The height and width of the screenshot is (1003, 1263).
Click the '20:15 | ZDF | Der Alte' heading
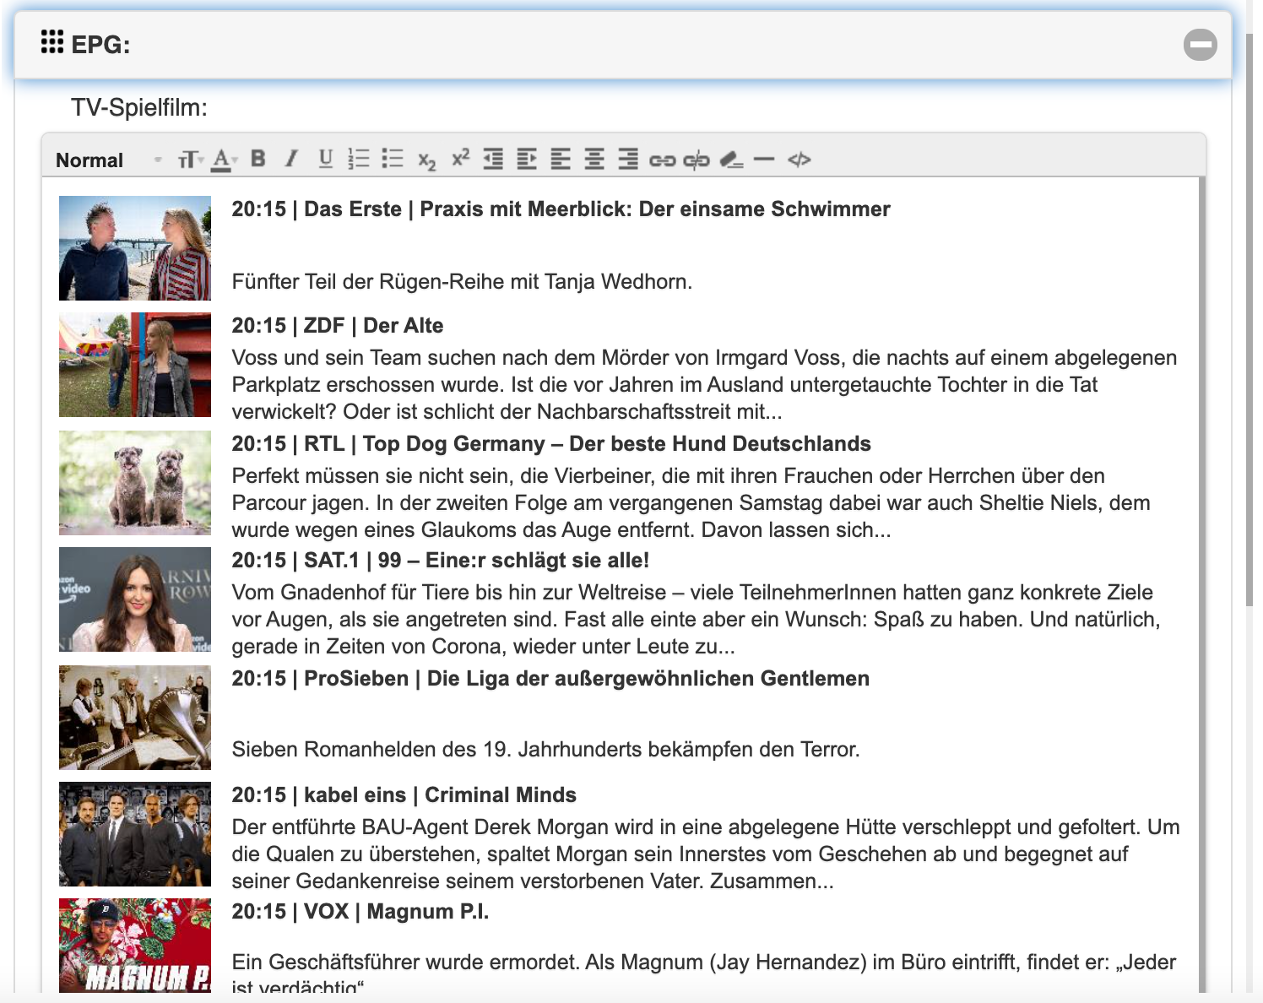coord(338,326)
